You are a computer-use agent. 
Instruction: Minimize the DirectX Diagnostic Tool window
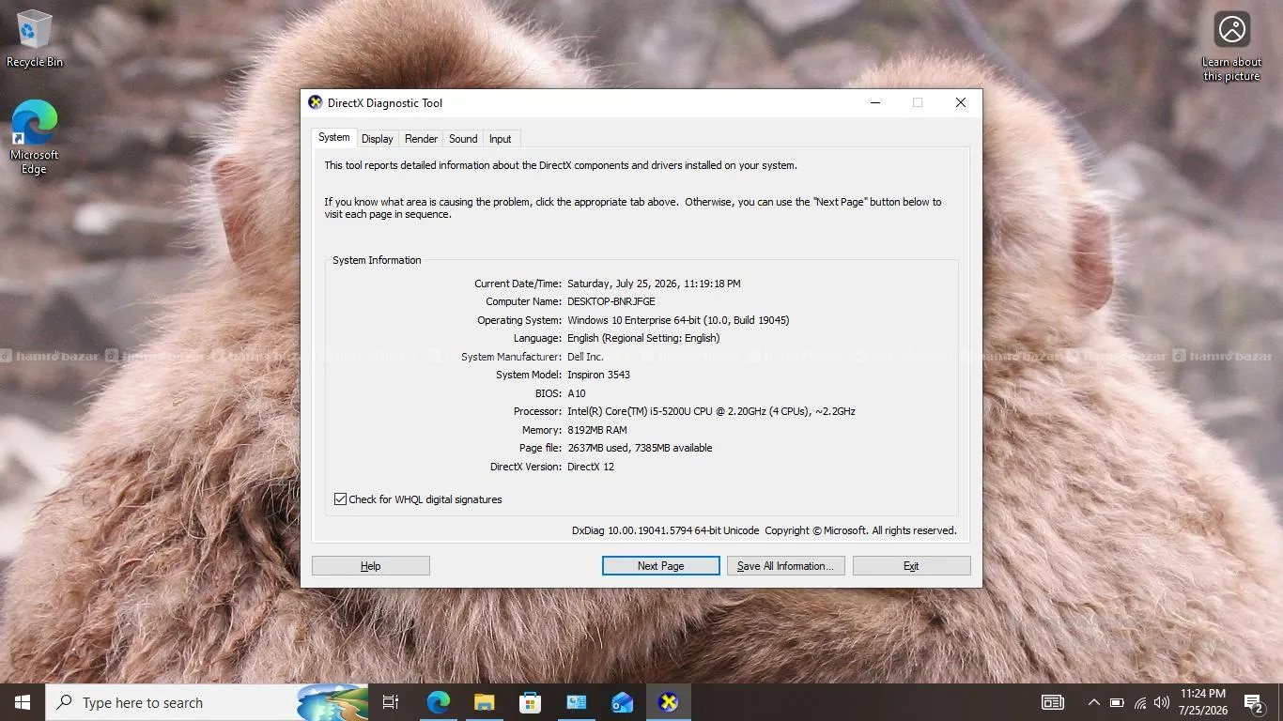pos(875,103)
